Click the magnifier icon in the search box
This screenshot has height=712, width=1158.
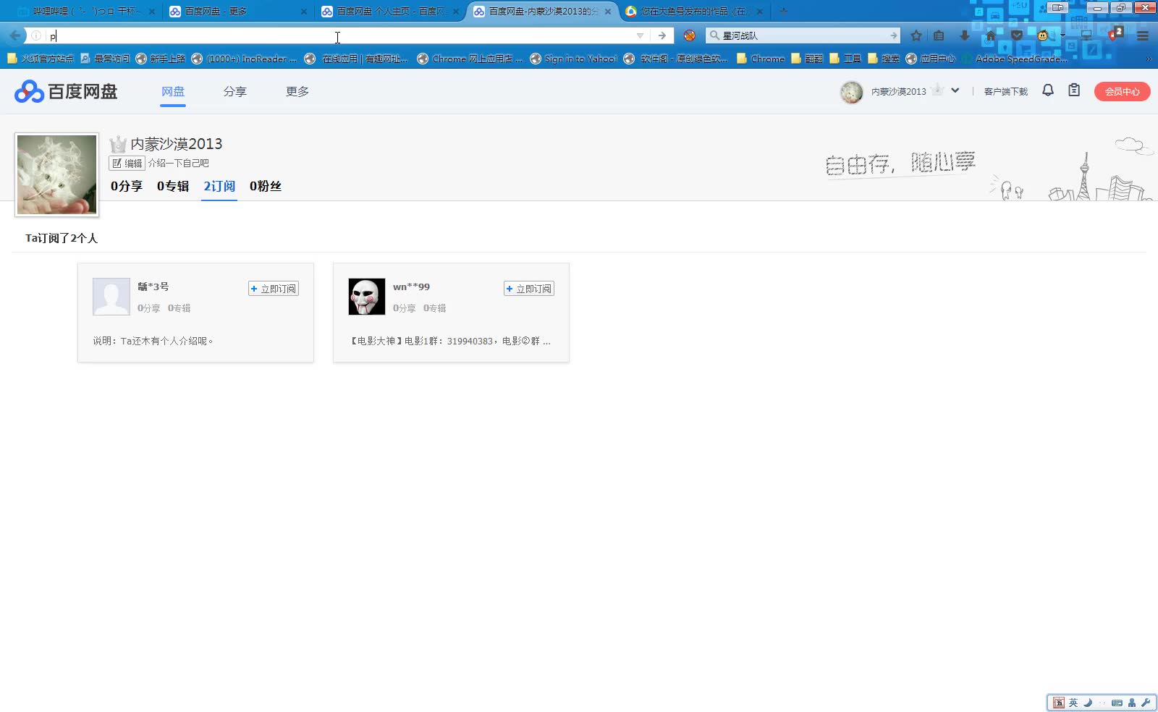pos(714,35)
